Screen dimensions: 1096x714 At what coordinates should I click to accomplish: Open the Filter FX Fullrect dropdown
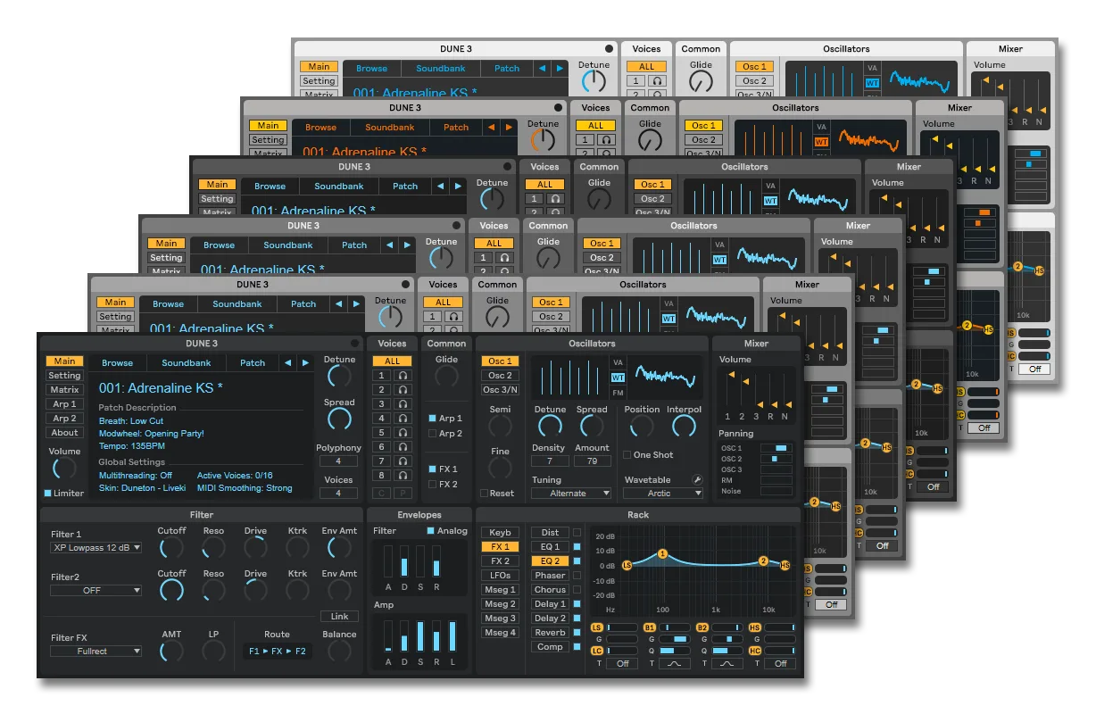[96, 651]
